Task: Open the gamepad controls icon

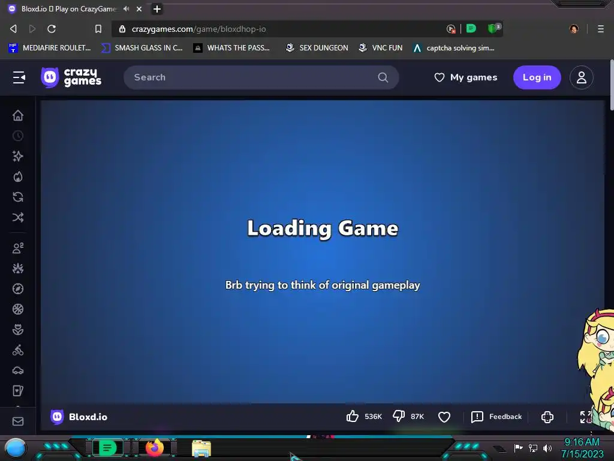Action: pyautogui.click(x=547, y=417)
